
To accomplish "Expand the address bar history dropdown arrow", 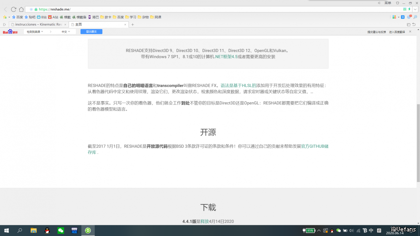I will (x=415, y=9).
